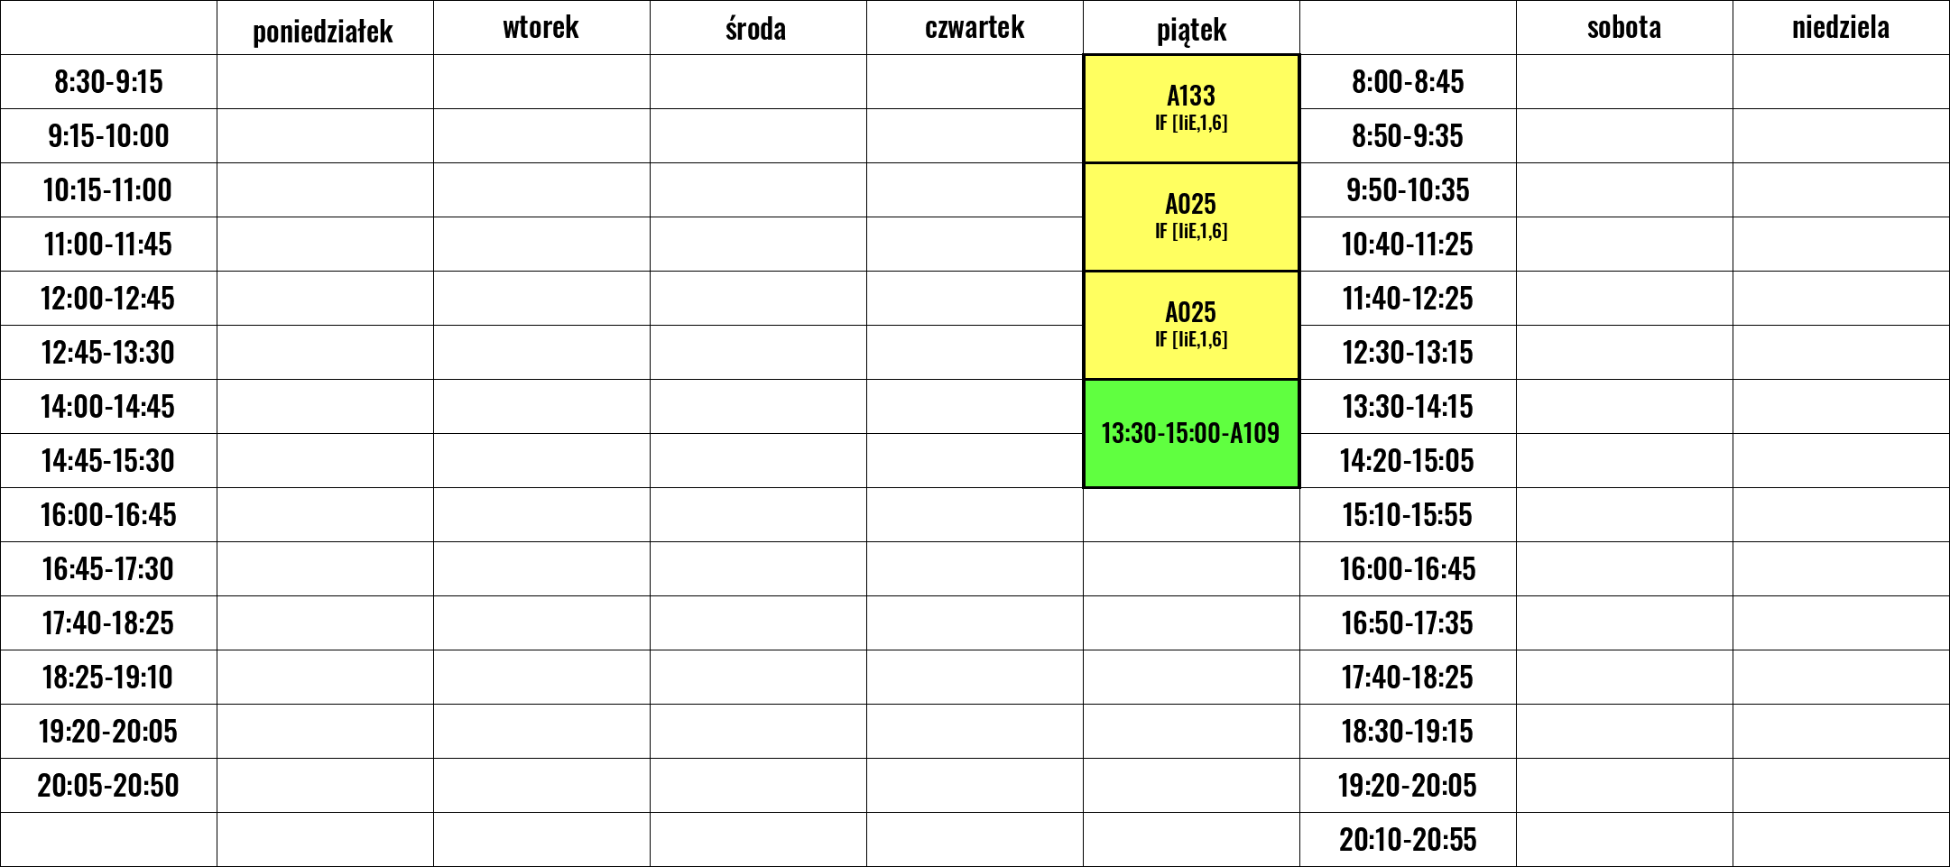1950x867 pixels.
Task: Click the poniedziałek column header
Action: [x=325, y=28]
